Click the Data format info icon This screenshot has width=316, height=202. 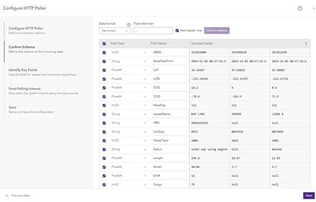tap(129, 25)
